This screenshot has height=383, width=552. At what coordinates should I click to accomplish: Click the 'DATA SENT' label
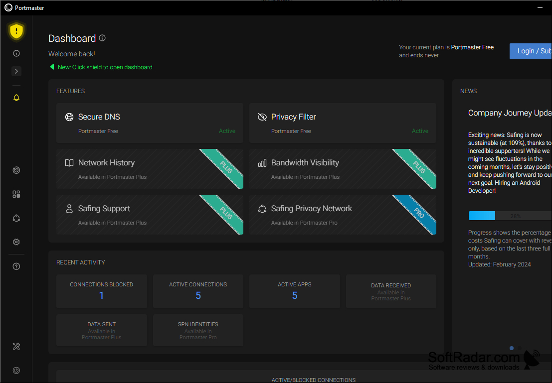[101, 324]
